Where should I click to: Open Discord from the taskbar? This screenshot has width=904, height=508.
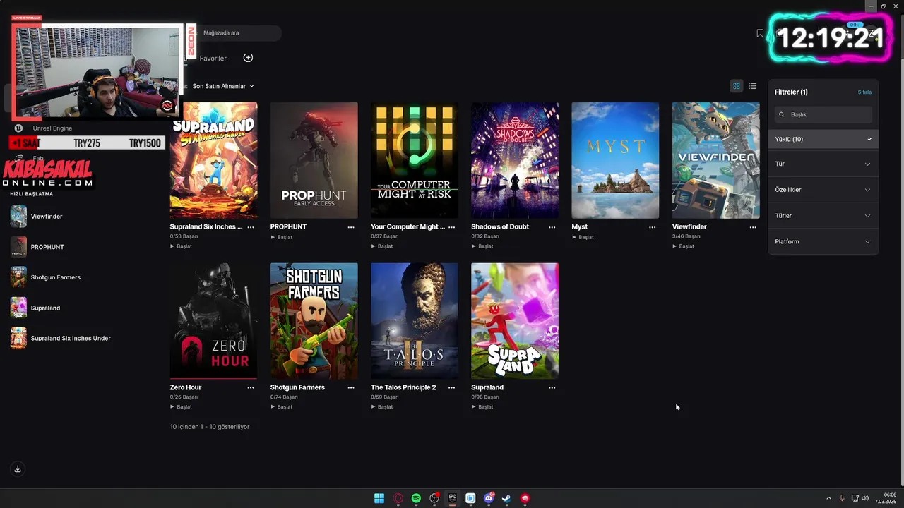pos(489,498)
